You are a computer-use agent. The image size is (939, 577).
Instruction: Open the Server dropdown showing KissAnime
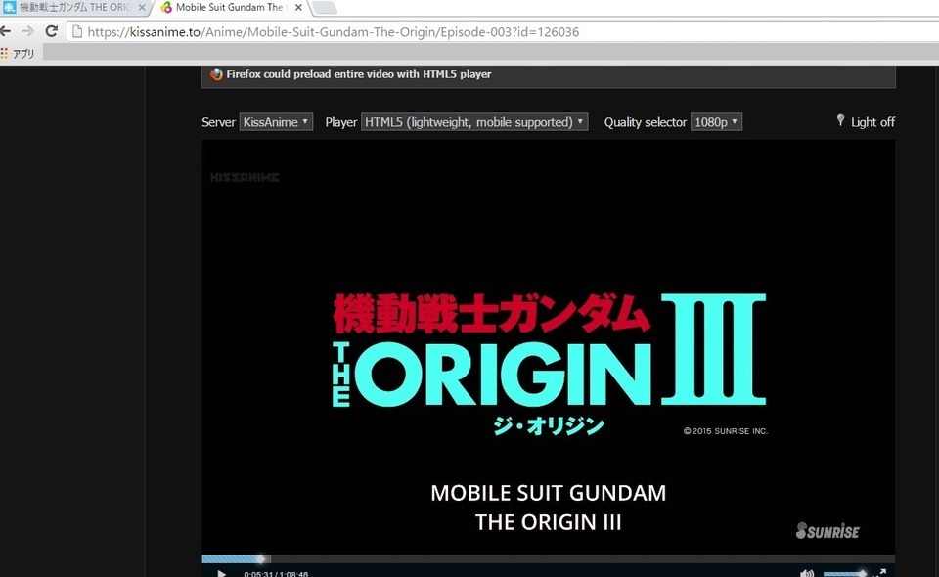(x=276, y=122)
